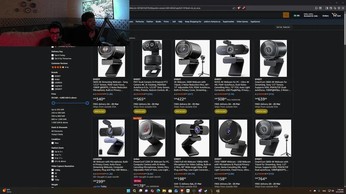The width and height of the screenshot is (346, 194).
Task: Check the OBSBOT brand checkbox
Action: pos(52,89)
